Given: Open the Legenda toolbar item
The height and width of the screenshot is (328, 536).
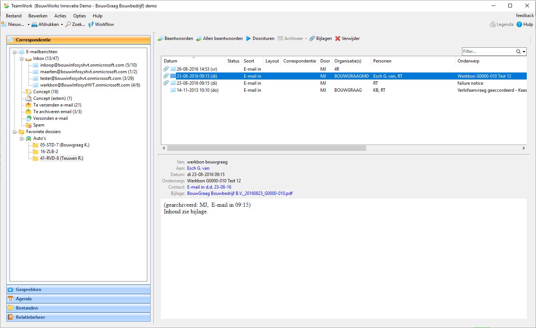Looking at the screenshot, I should (x=502, y=24).
